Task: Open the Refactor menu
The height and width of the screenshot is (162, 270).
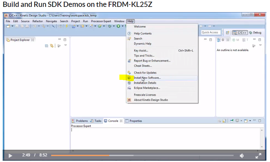Action: coord(37,21)
